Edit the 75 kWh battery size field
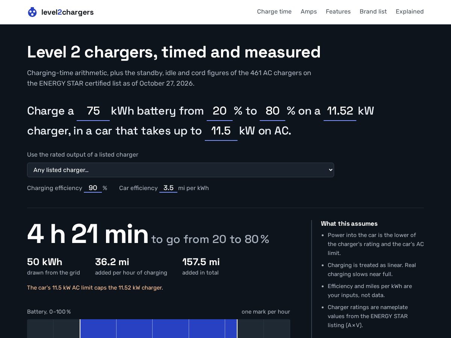 (93, 111)
